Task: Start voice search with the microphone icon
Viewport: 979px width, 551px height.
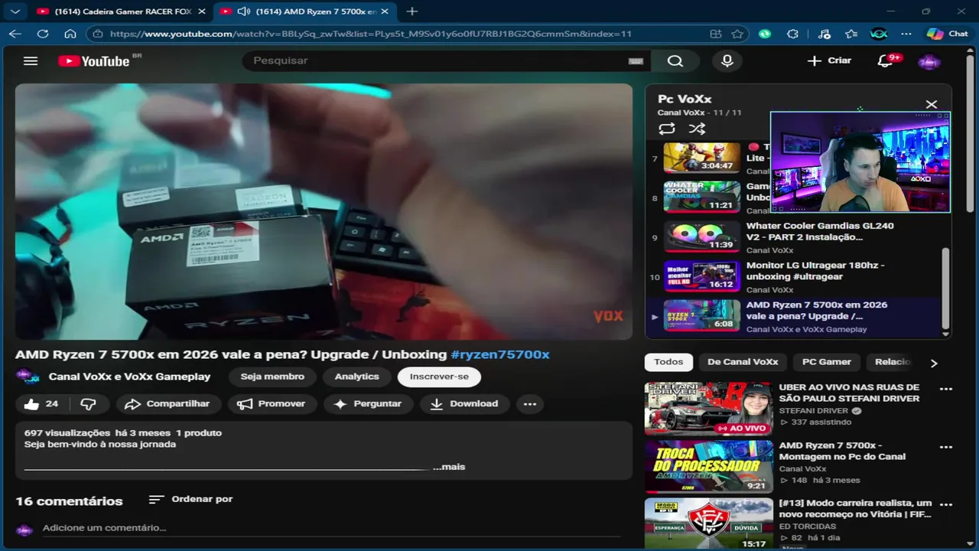Action: click(x=727, y=61)
